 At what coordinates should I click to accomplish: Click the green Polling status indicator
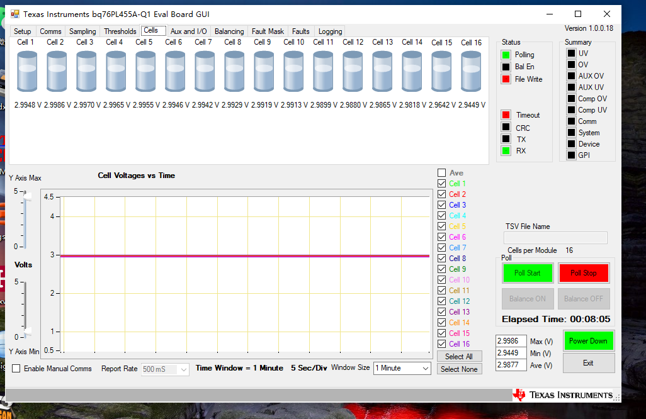[x=506, y=55]
